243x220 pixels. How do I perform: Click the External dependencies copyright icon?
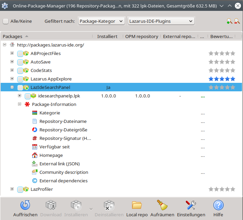pos(35,181)
